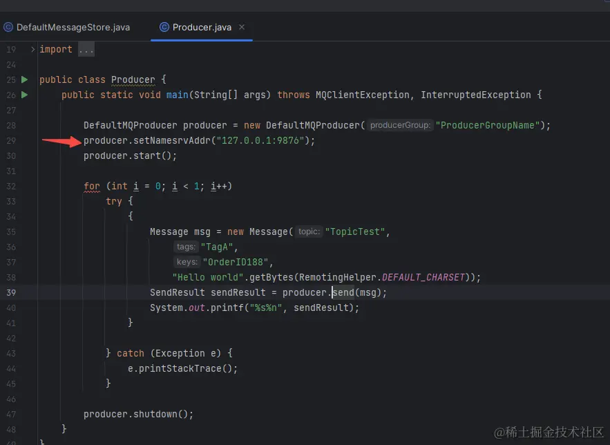Click the "ProducerGroupName" string literal
The image size is (610, 445).
(x=488, y=125)
